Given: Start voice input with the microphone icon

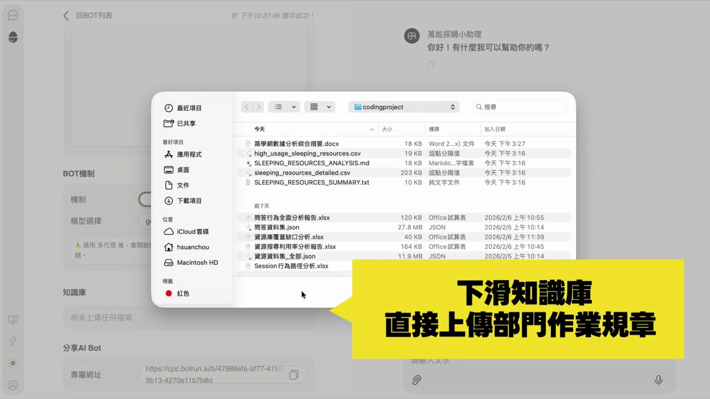Looking at the screenshot, I should (658, 380).
